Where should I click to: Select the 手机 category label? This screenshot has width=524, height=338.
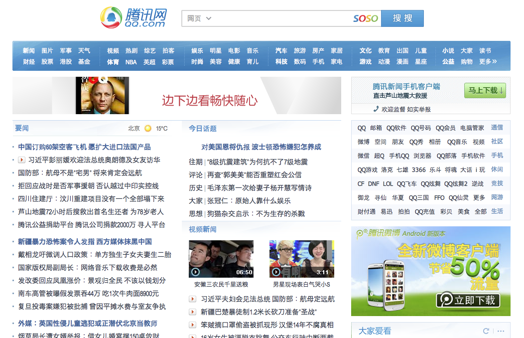(x=497, y=156)
